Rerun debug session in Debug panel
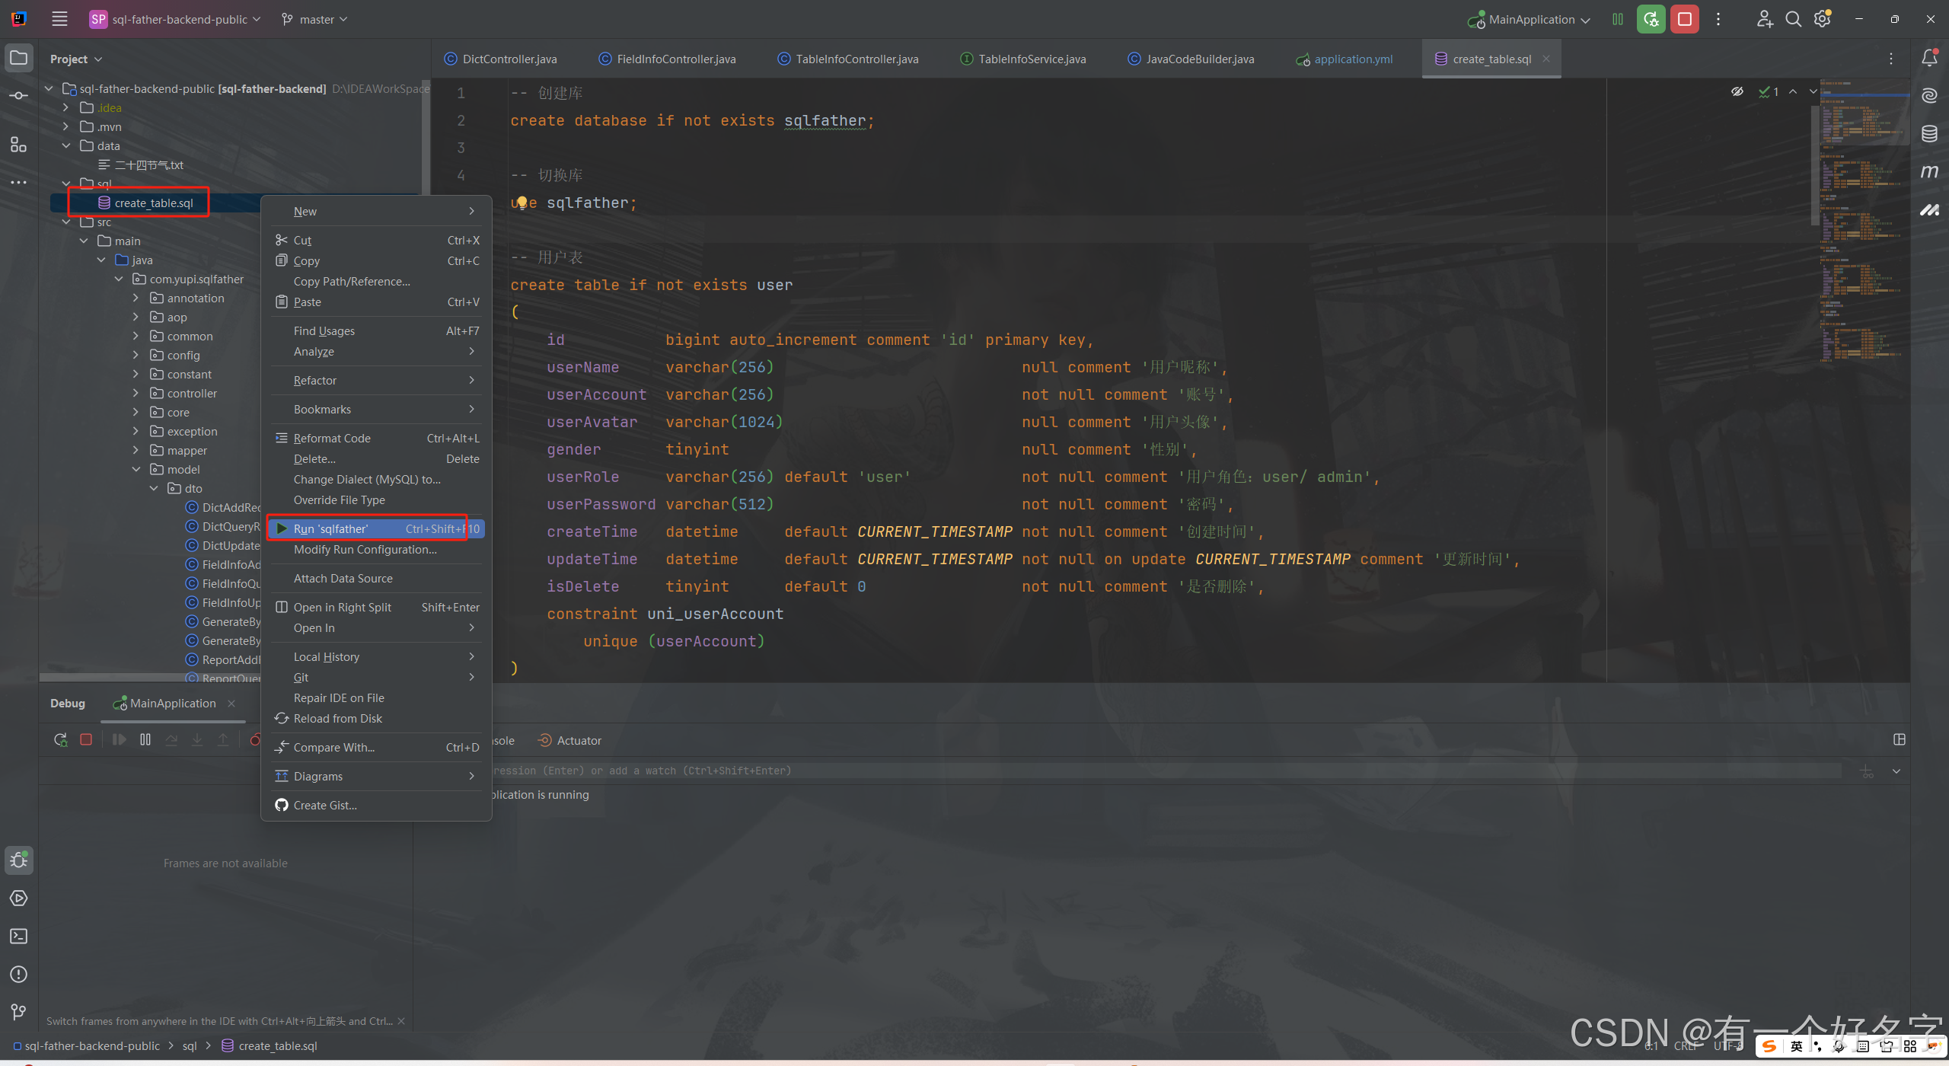The width and height of the screenshot is (1949, 1066). pyautogui.click(x=60, y=739)
